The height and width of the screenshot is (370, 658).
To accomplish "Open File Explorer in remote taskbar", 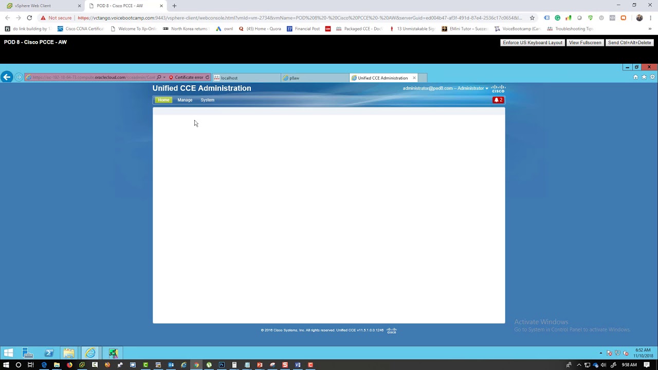I will click(x=69, y=353).
